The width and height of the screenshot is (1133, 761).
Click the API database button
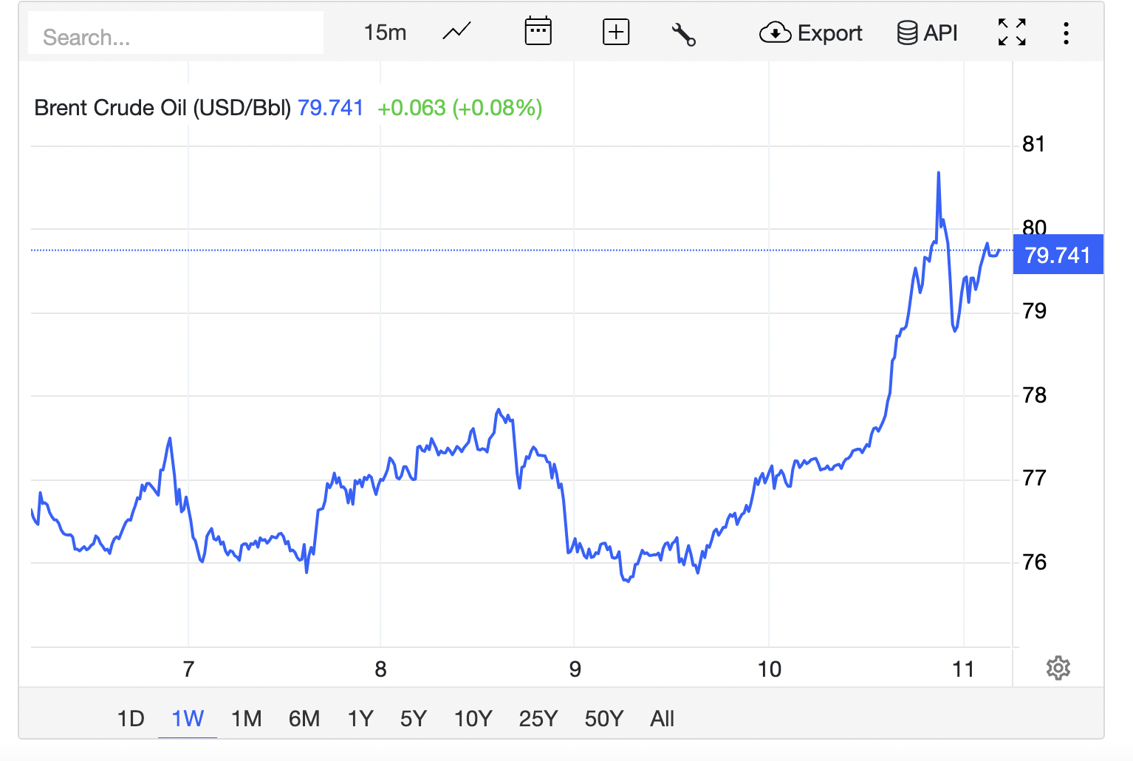[x=927, y=33]
